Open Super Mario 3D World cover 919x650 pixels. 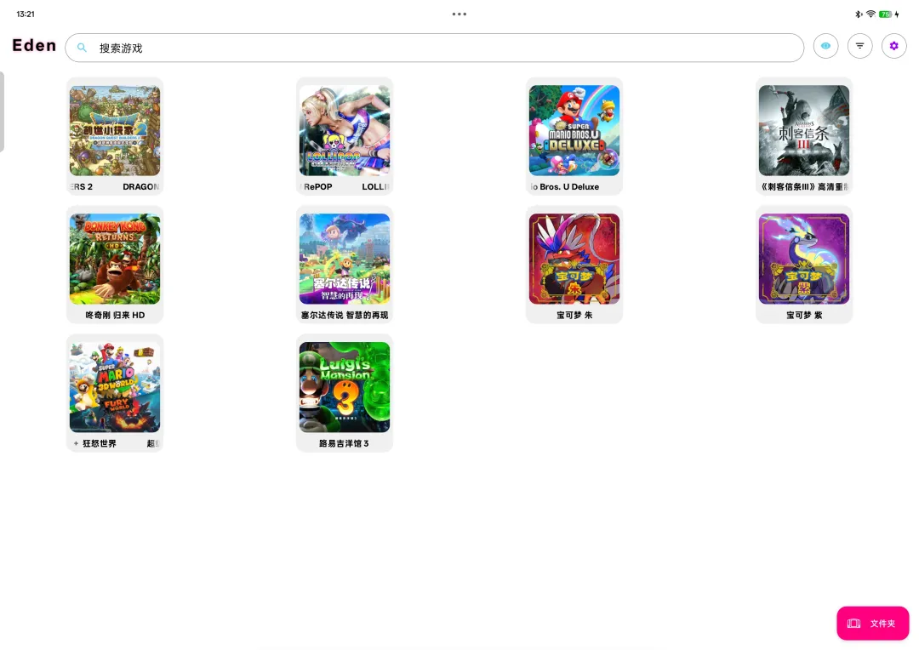115,387
